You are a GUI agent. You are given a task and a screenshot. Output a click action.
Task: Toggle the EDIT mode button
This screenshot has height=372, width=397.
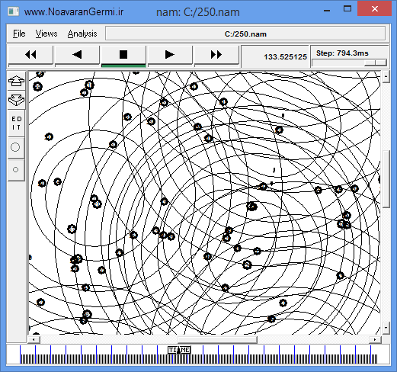point(16,123)
